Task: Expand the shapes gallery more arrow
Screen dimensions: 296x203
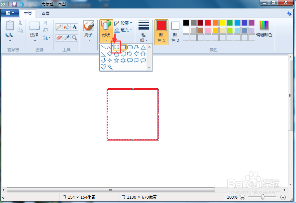Action: point(149,67)
